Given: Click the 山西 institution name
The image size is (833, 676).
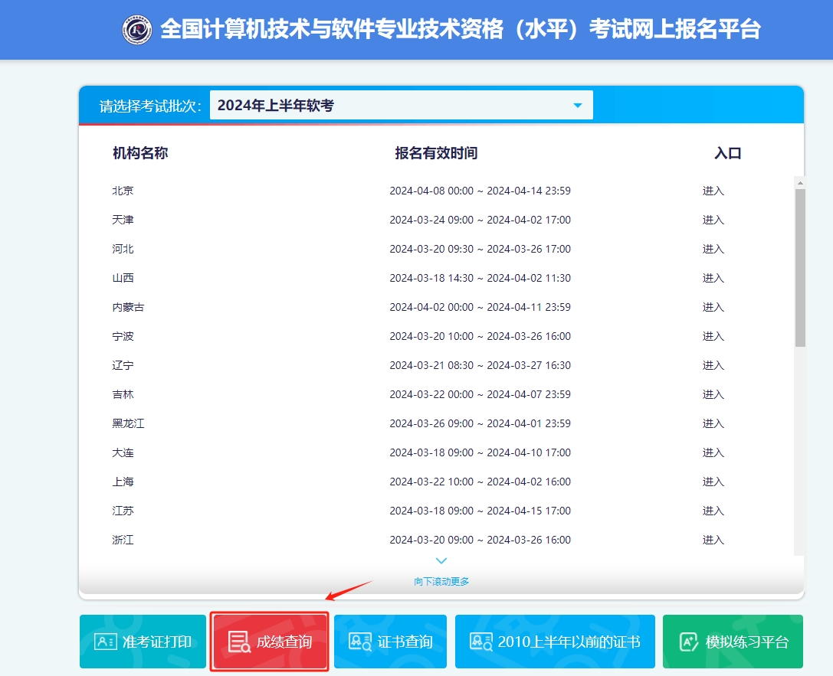Looking at the screenshot, I should pyautogui.click(x=123, y=278).
